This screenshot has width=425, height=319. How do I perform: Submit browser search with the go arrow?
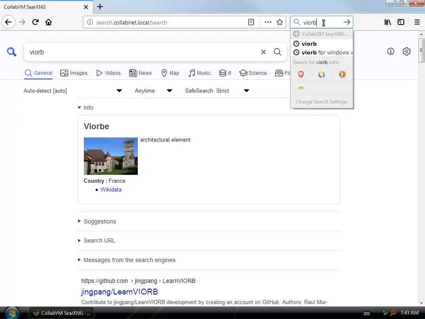347,22
